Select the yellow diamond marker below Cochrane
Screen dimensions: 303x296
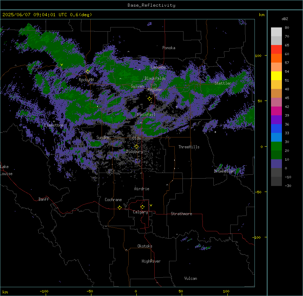[x=120, y=207]
